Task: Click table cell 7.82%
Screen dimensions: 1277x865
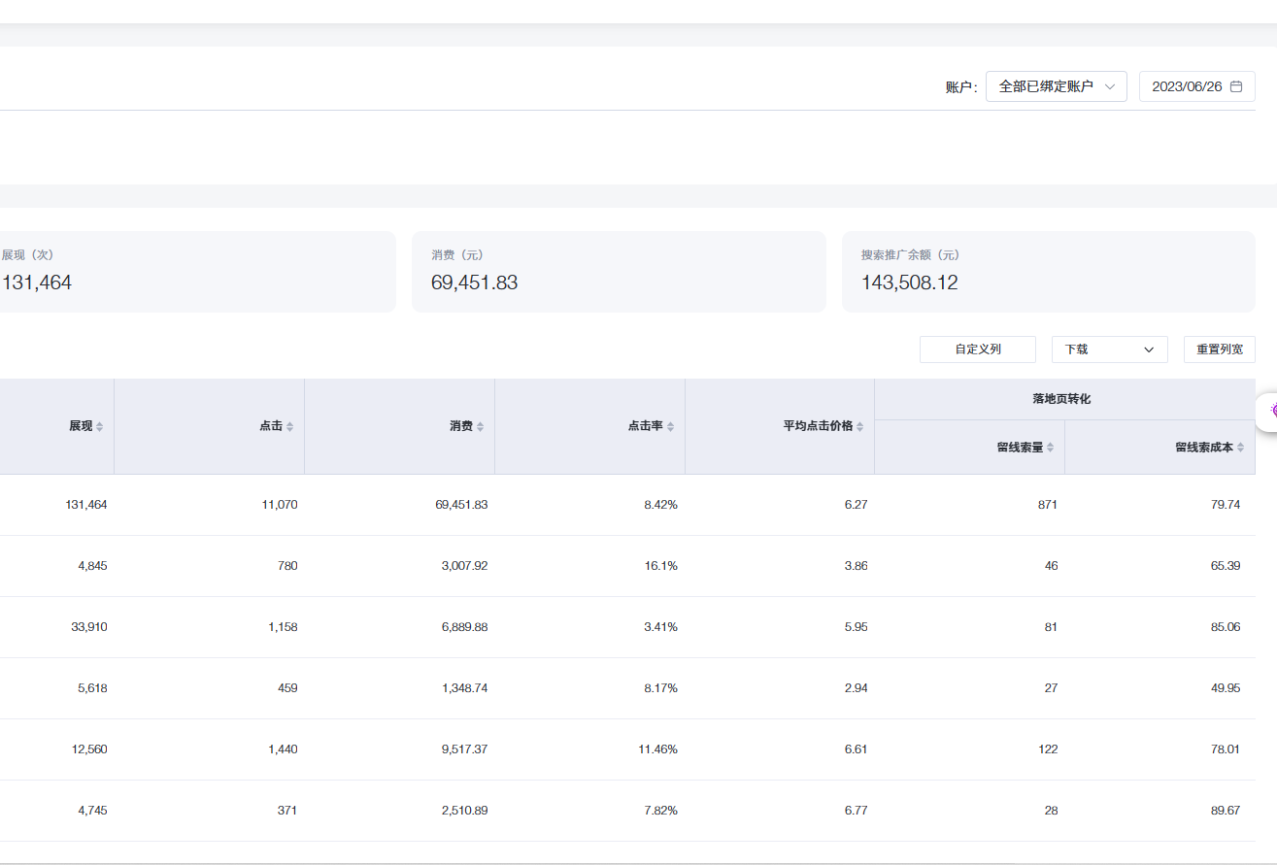Action: click(x=661, y=811)
